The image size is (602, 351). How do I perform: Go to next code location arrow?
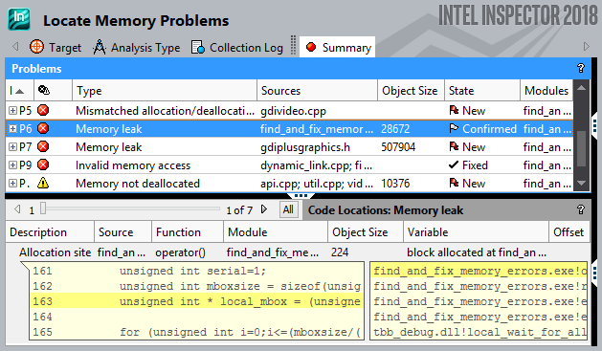(x=264, y=209)
